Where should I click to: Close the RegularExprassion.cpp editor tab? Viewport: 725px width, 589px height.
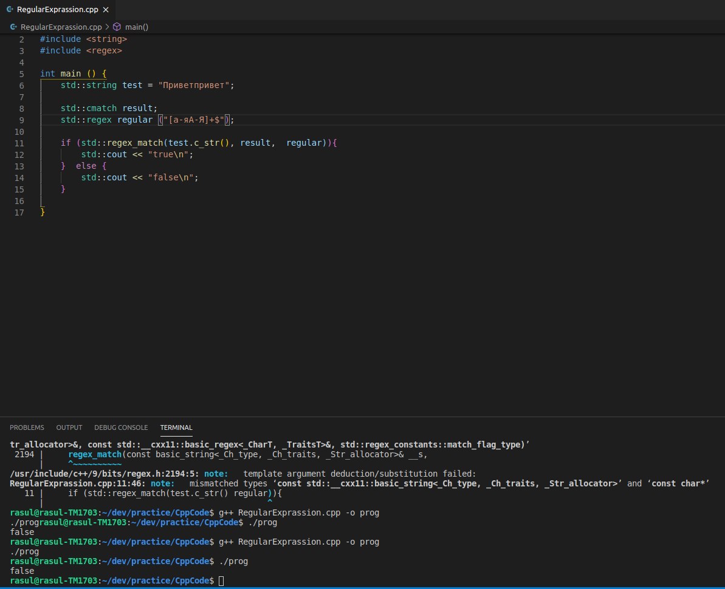106,10
